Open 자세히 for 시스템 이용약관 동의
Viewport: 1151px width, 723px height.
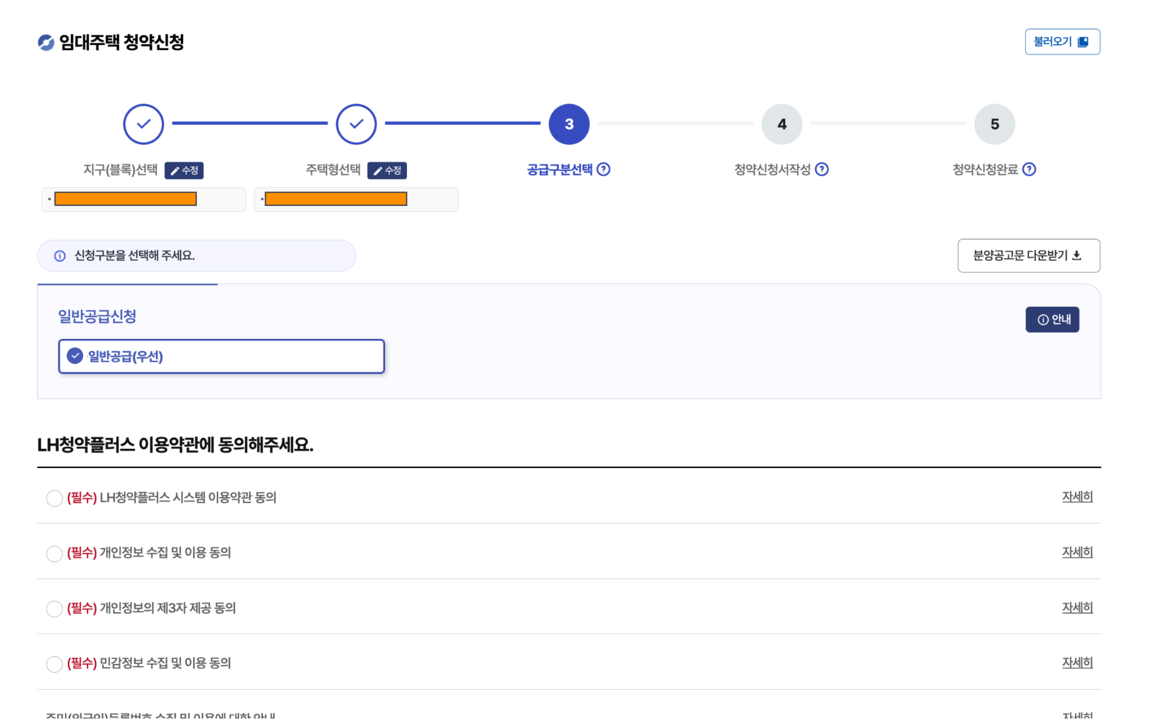(1076, 496)
